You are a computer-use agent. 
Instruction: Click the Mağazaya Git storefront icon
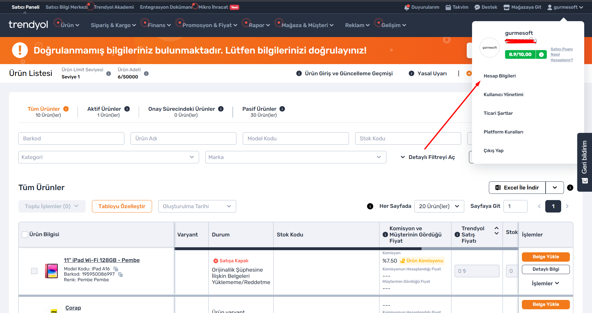[507, 7]
